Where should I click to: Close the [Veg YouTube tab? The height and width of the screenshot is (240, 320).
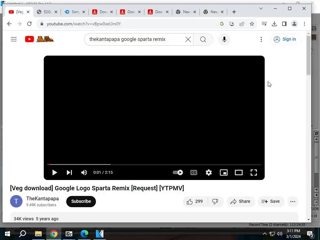point(28,12)
